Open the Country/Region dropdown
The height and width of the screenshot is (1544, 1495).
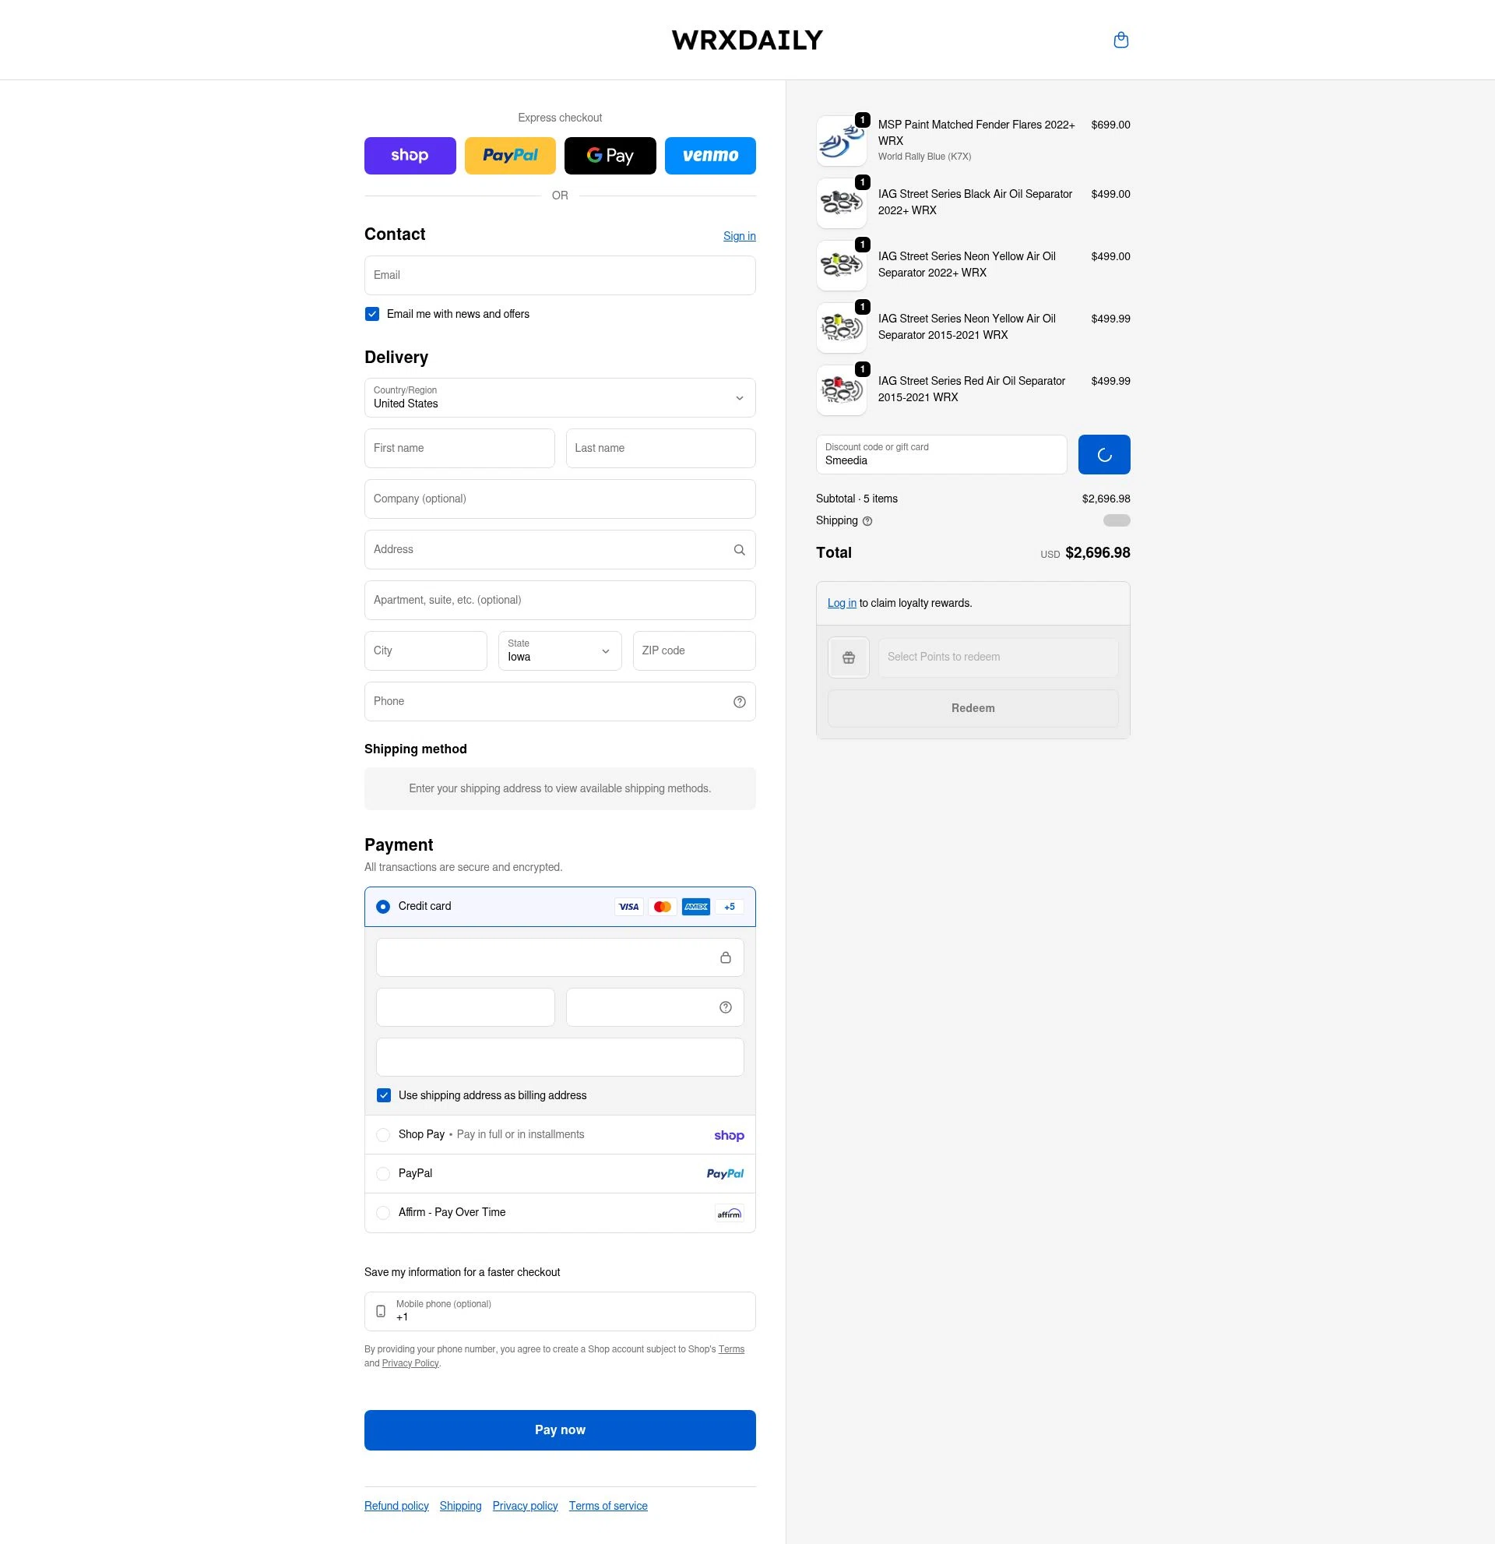pyautogui.click(x=559, y=398)
